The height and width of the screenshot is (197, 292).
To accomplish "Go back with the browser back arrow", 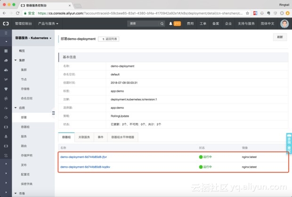I will pyautogui.click(x=4, y=13).
